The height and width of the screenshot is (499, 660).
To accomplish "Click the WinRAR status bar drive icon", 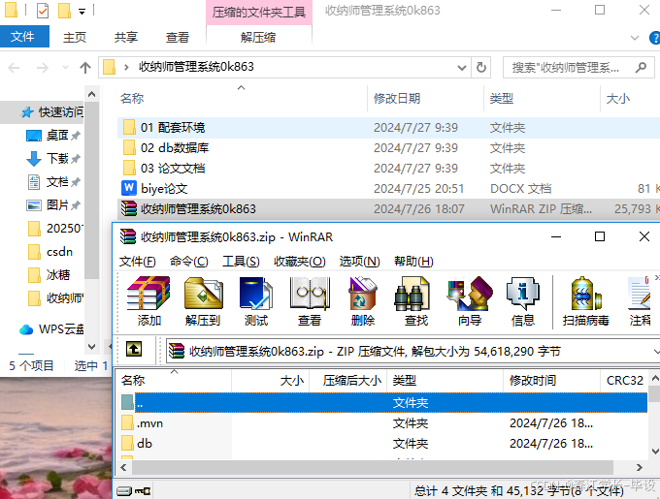I will click(124, 490).
